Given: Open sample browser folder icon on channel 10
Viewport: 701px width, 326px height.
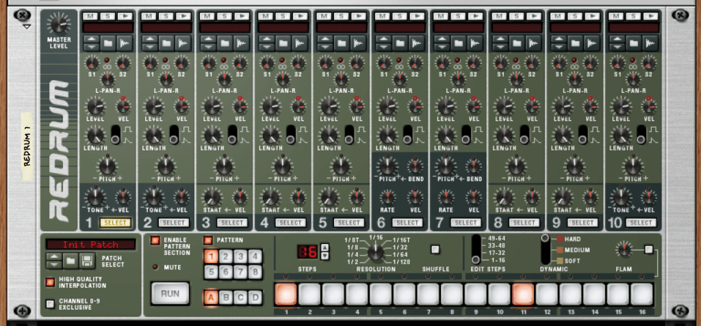Looking at the screenshot, I should 633,43.
